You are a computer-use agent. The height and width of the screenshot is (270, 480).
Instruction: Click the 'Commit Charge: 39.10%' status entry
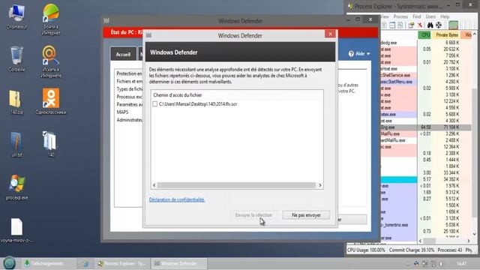coord(412,250)
